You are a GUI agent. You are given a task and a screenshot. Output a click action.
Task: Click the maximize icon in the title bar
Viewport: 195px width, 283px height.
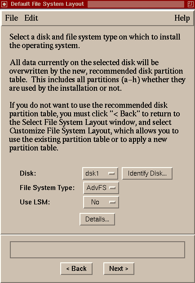(x=191, y=4)
